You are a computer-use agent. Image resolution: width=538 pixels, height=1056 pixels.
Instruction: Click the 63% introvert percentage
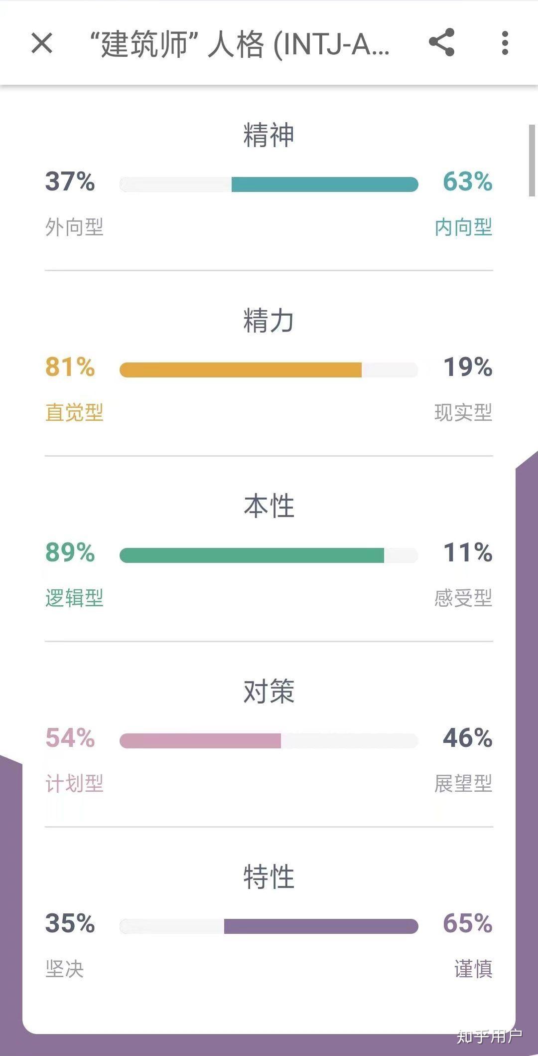click(467, 181)
